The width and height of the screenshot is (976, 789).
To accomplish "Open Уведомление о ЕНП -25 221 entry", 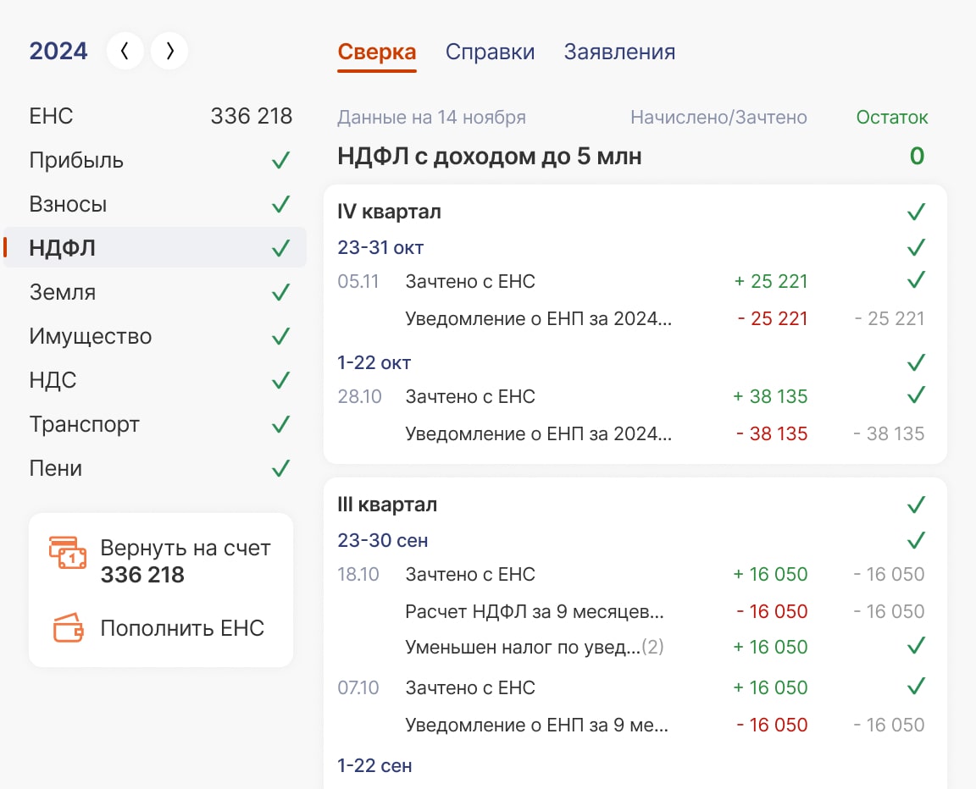I will click(539, 319).
